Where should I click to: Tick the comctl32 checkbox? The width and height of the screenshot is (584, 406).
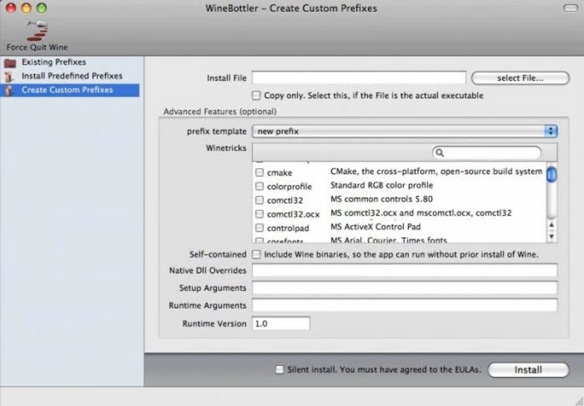[x=259, y=200]
